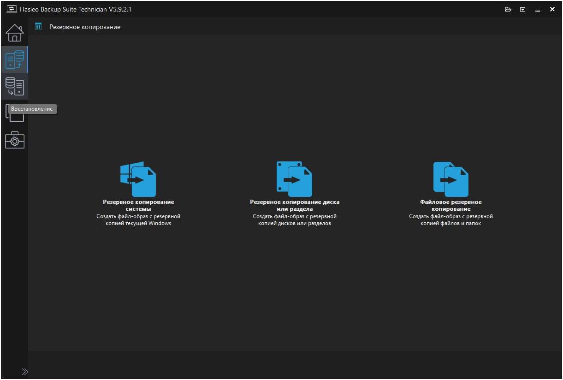The width and height of the screenshot is (563, 380).
Task: Click the open-folder icon in title bar
Action: [508, 9]
